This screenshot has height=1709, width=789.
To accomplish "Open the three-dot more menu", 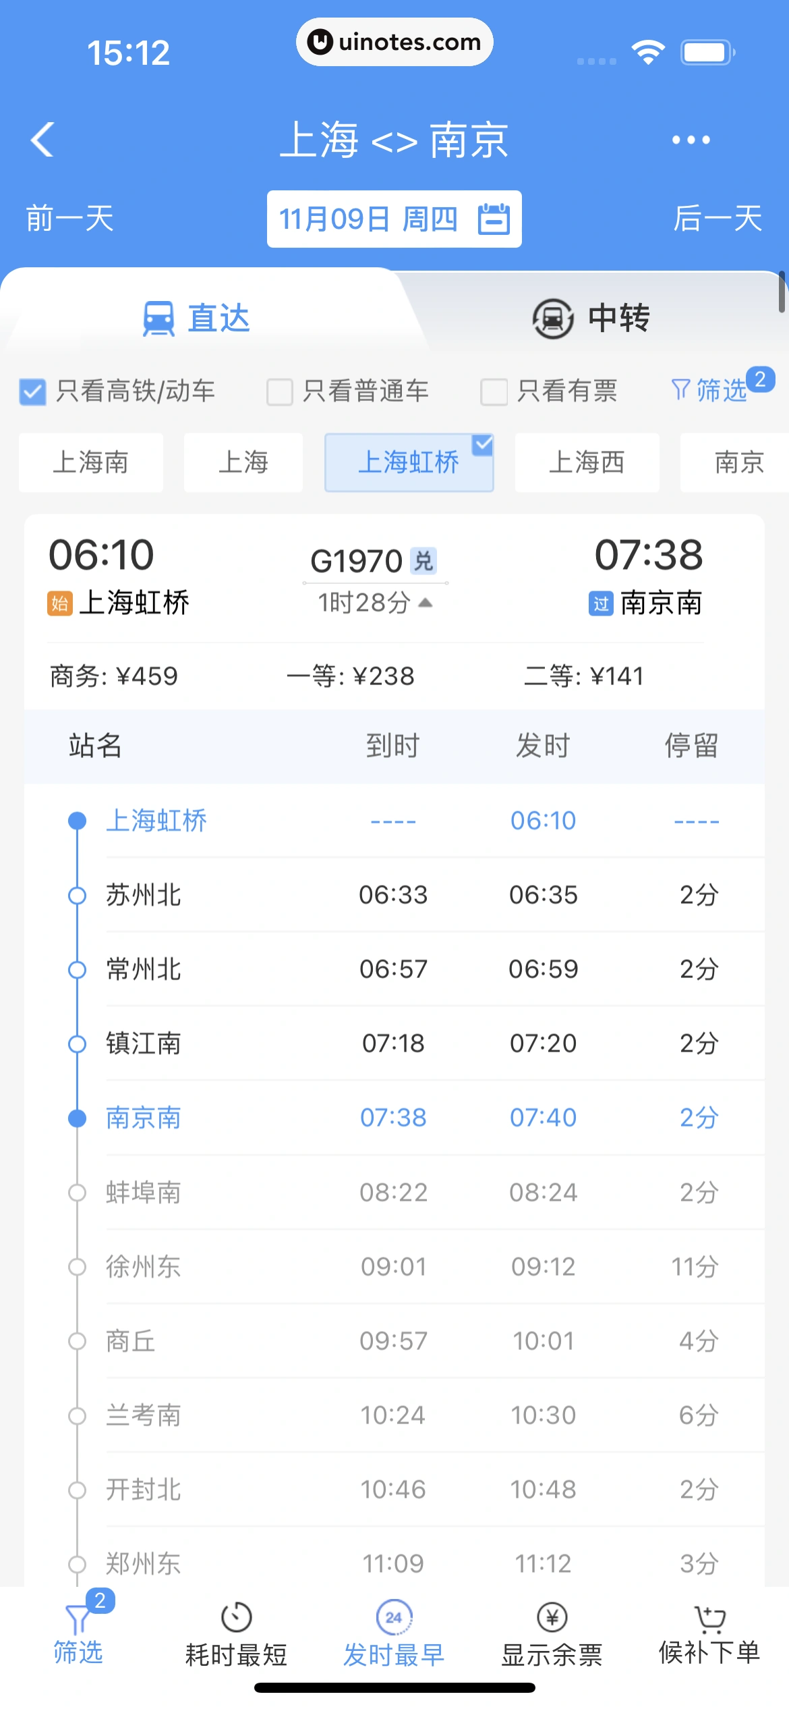I will pyautogui.click(x=691, y=140).
